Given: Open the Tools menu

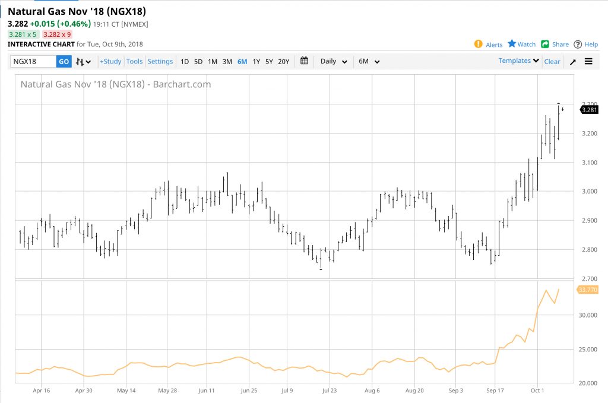Looking at the screenshot, I should click(134, 62).
